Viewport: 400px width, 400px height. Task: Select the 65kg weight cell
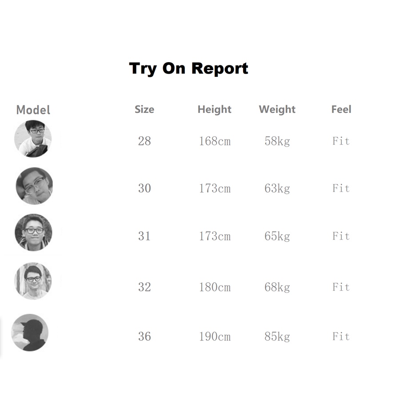[277, 236]
